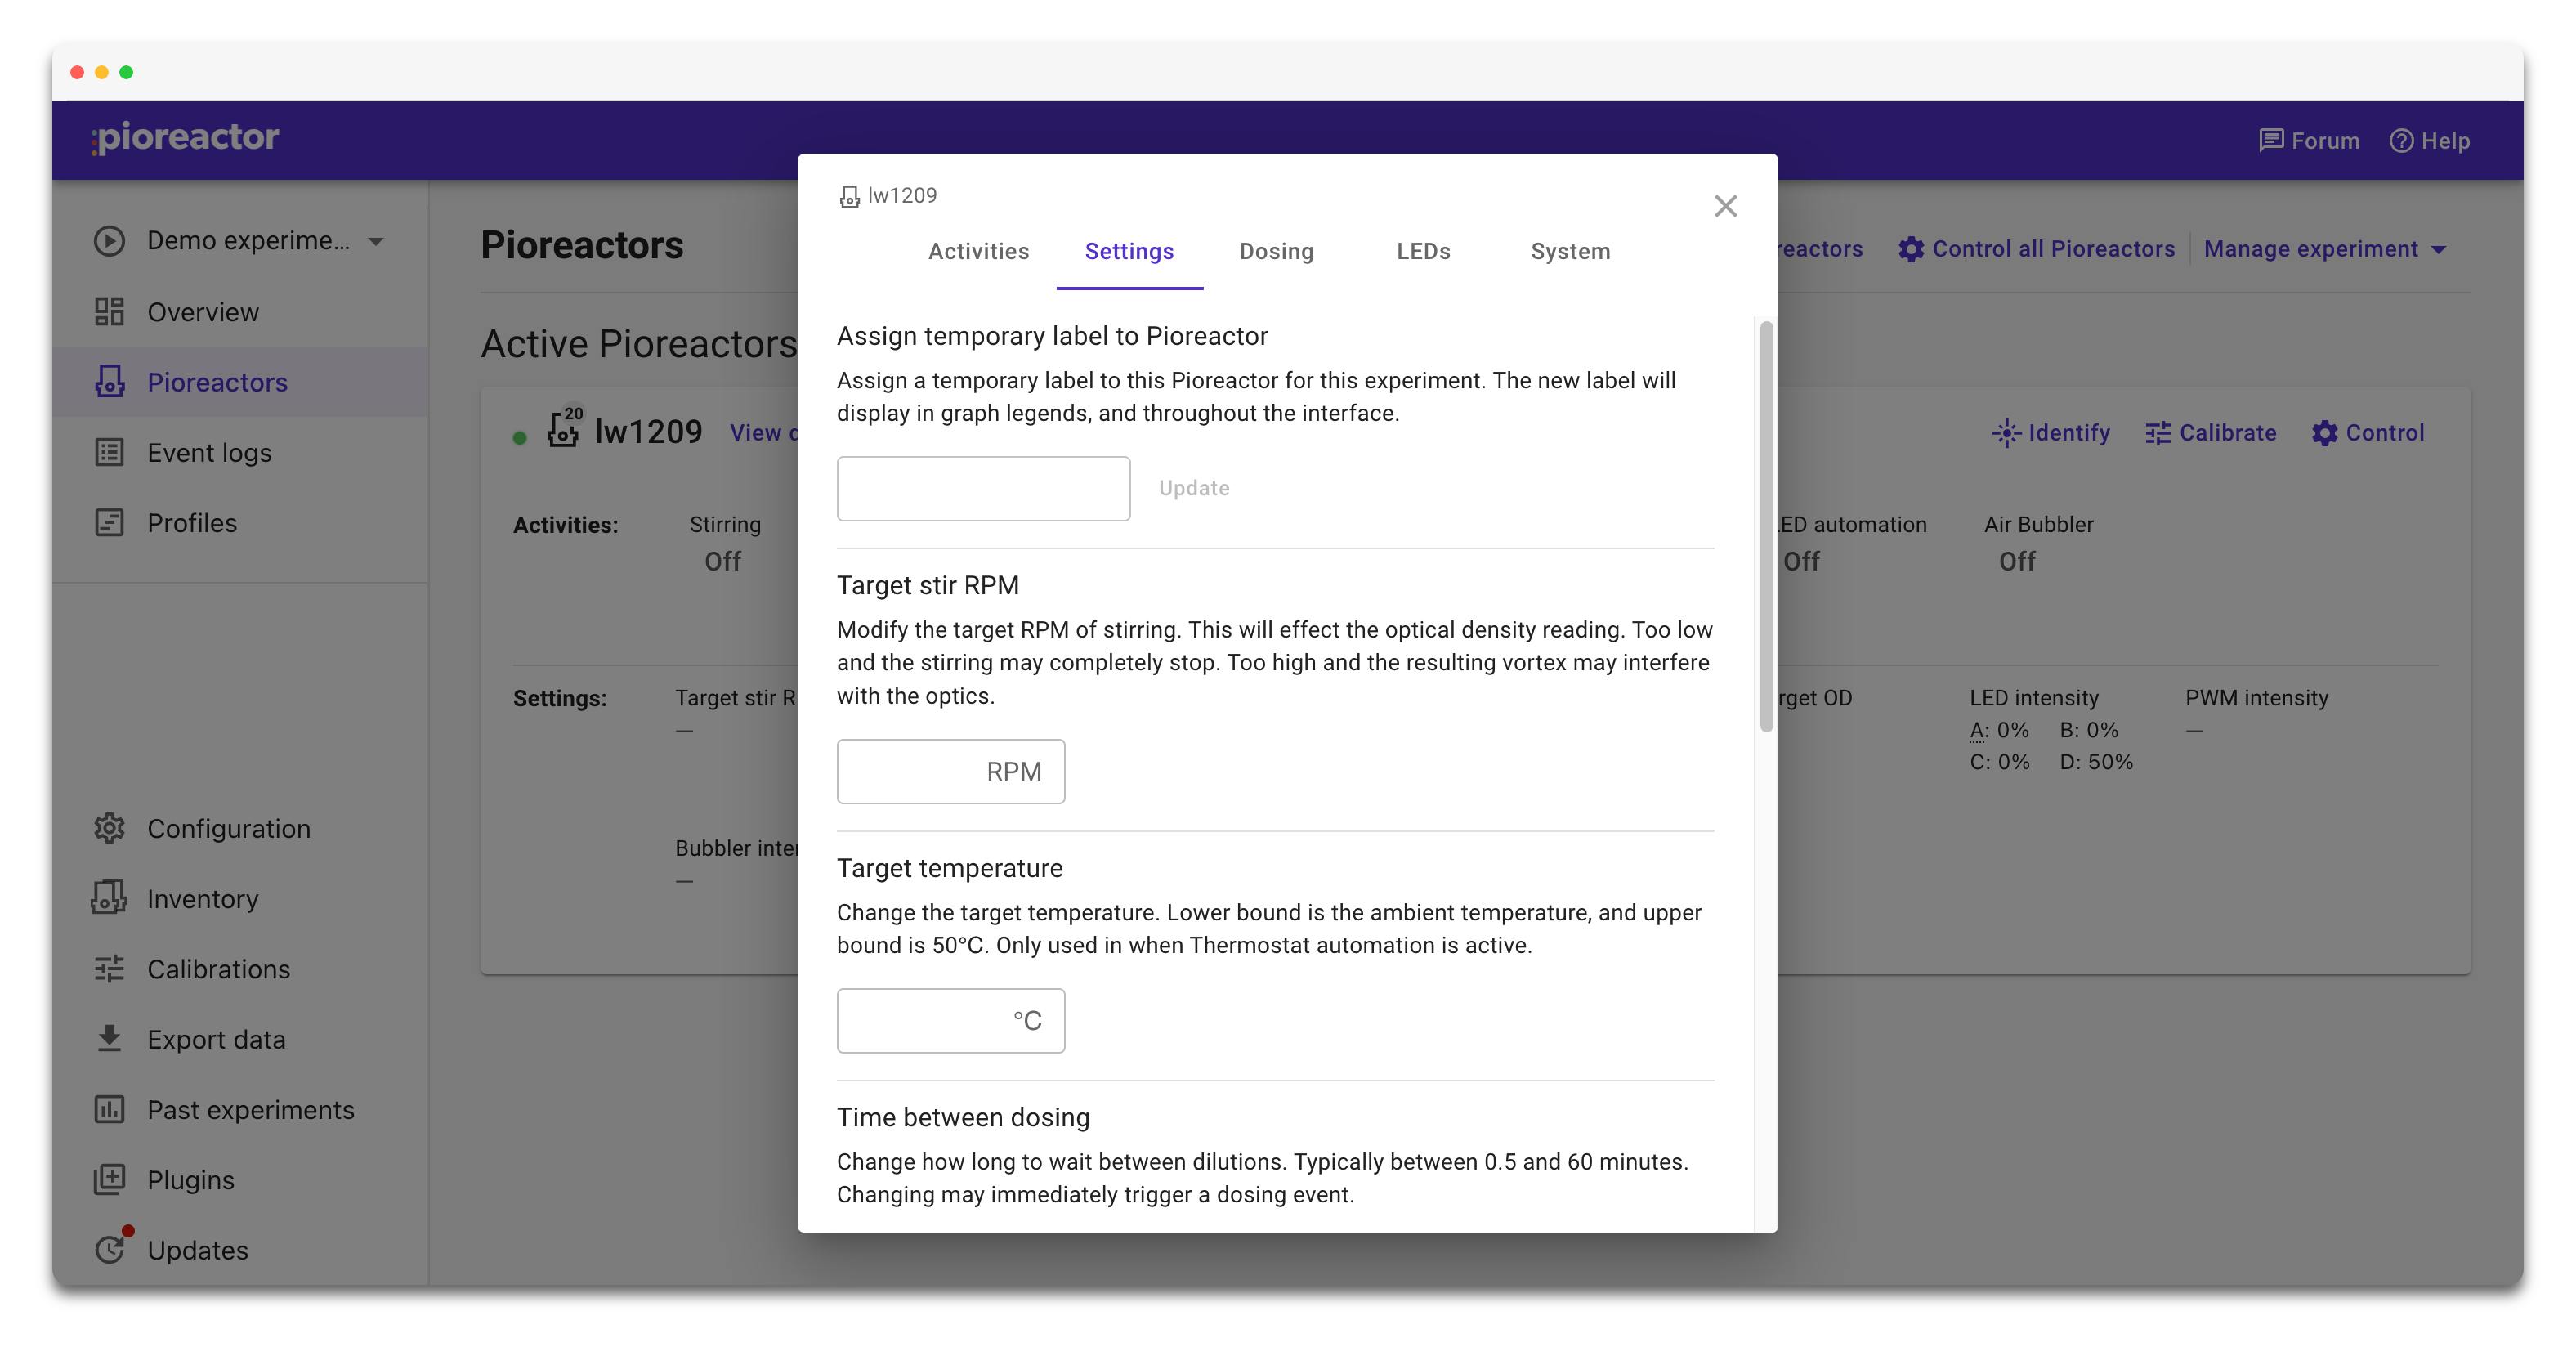Click the Updates icon with red badge

click(x=111, y=1248)
